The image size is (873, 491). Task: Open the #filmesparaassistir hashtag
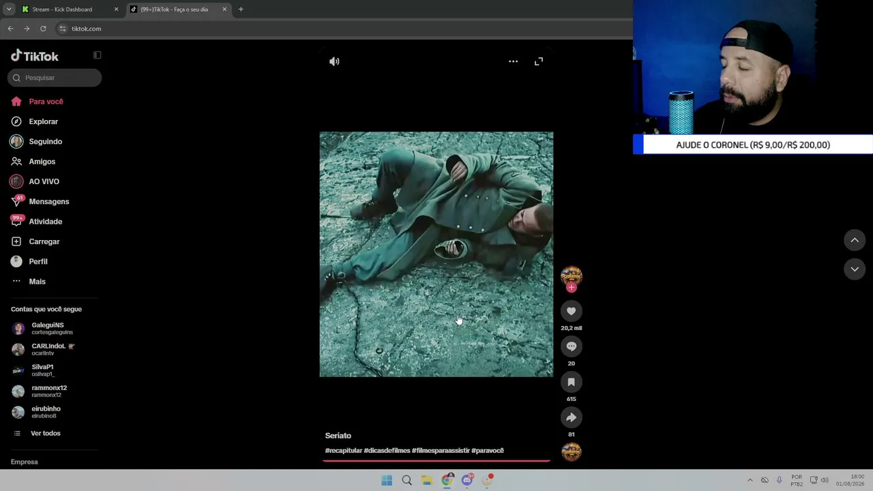coord(441,451)
